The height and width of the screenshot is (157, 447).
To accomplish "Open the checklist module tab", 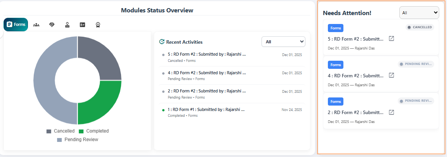I will point(82,25).
